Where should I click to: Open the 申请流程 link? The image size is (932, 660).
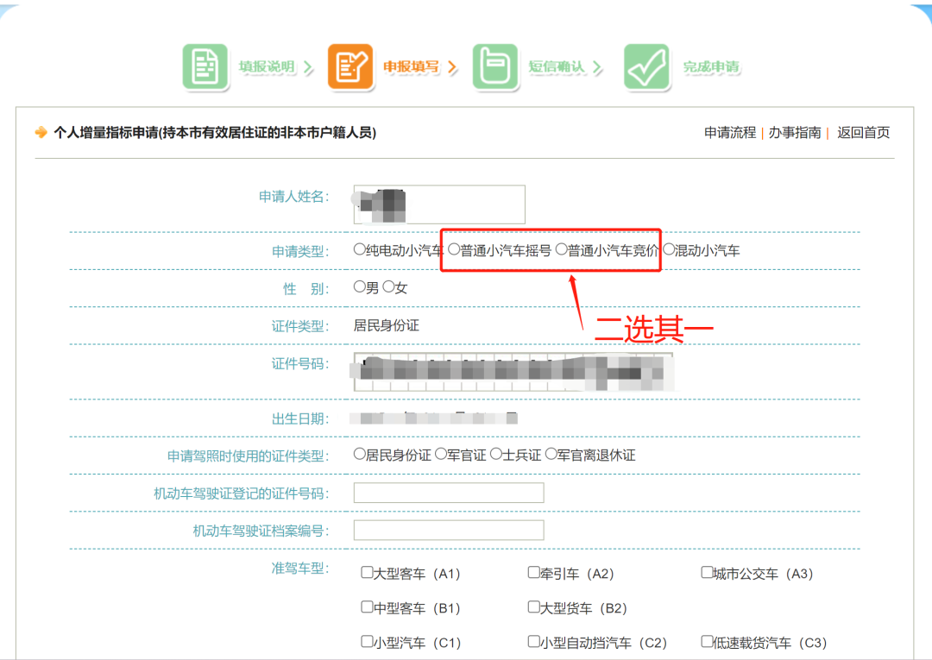coord(729,133)
